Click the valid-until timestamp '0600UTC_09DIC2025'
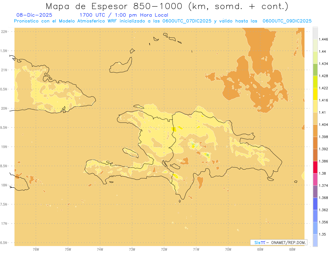Image resolution: width=328 pixels, height=253 pixels. tap(287, 21)
